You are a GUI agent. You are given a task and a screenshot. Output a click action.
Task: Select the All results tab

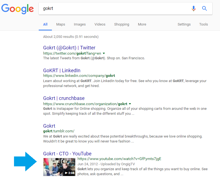click(45, 24)
